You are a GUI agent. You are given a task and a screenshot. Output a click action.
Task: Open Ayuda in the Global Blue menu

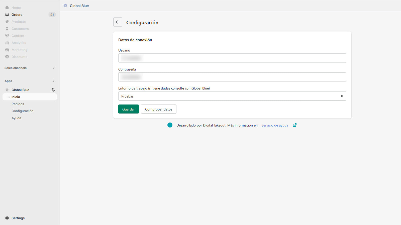click(16, 118)
